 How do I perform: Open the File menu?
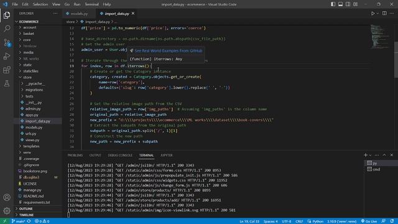(x=15, y=4)
